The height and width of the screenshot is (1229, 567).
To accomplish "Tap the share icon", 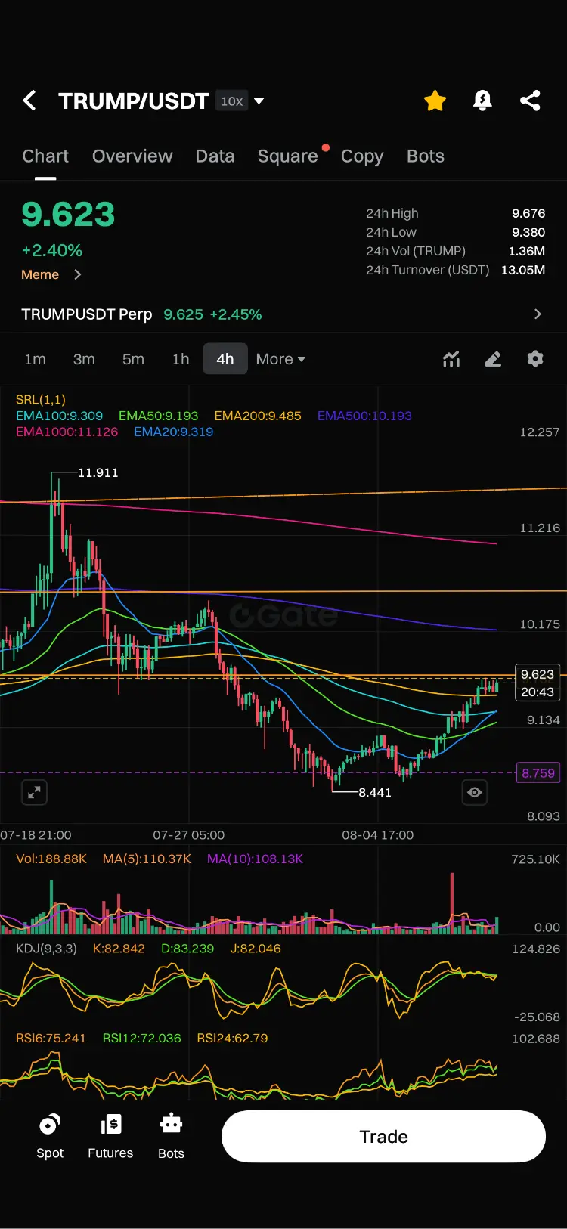I will point(530,101).
